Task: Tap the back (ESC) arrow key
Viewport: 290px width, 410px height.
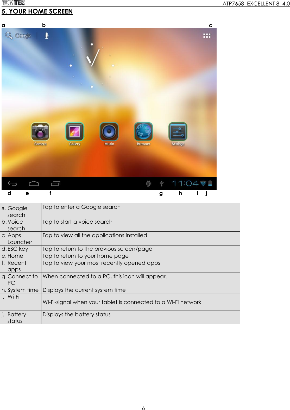Action: [x=12, y=184]
